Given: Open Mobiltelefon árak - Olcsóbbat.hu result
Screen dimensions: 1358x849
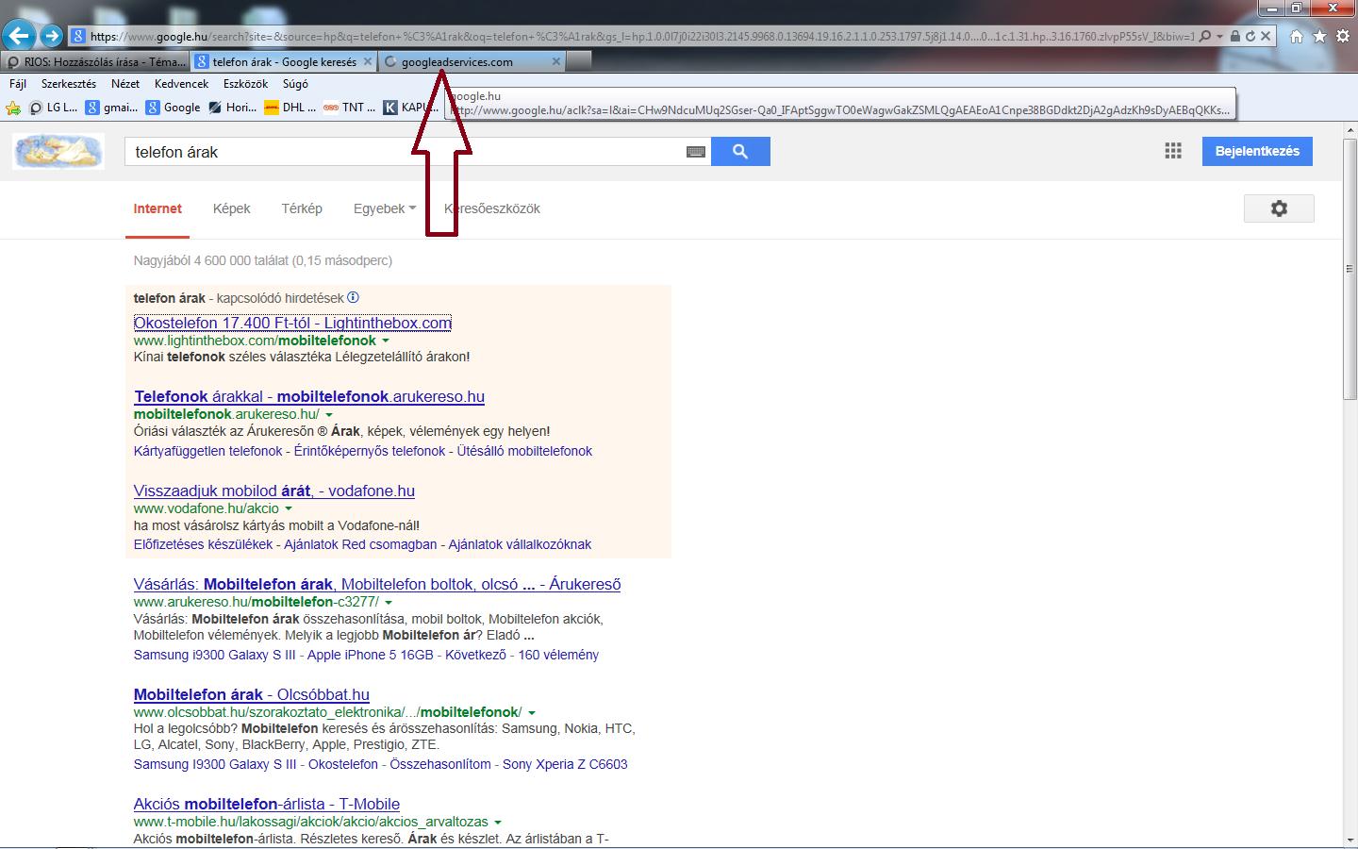Looking at the screenshot, I should [x=252, y=694].
